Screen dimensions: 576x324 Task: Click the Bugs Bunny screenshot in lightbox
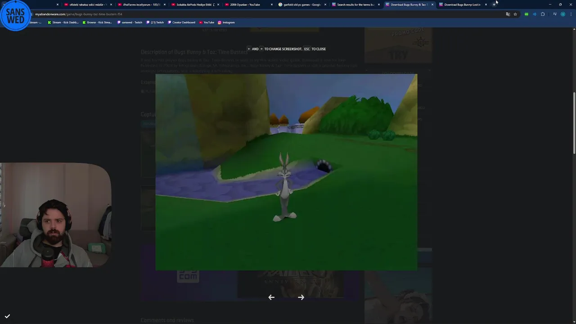coord(286,172)
